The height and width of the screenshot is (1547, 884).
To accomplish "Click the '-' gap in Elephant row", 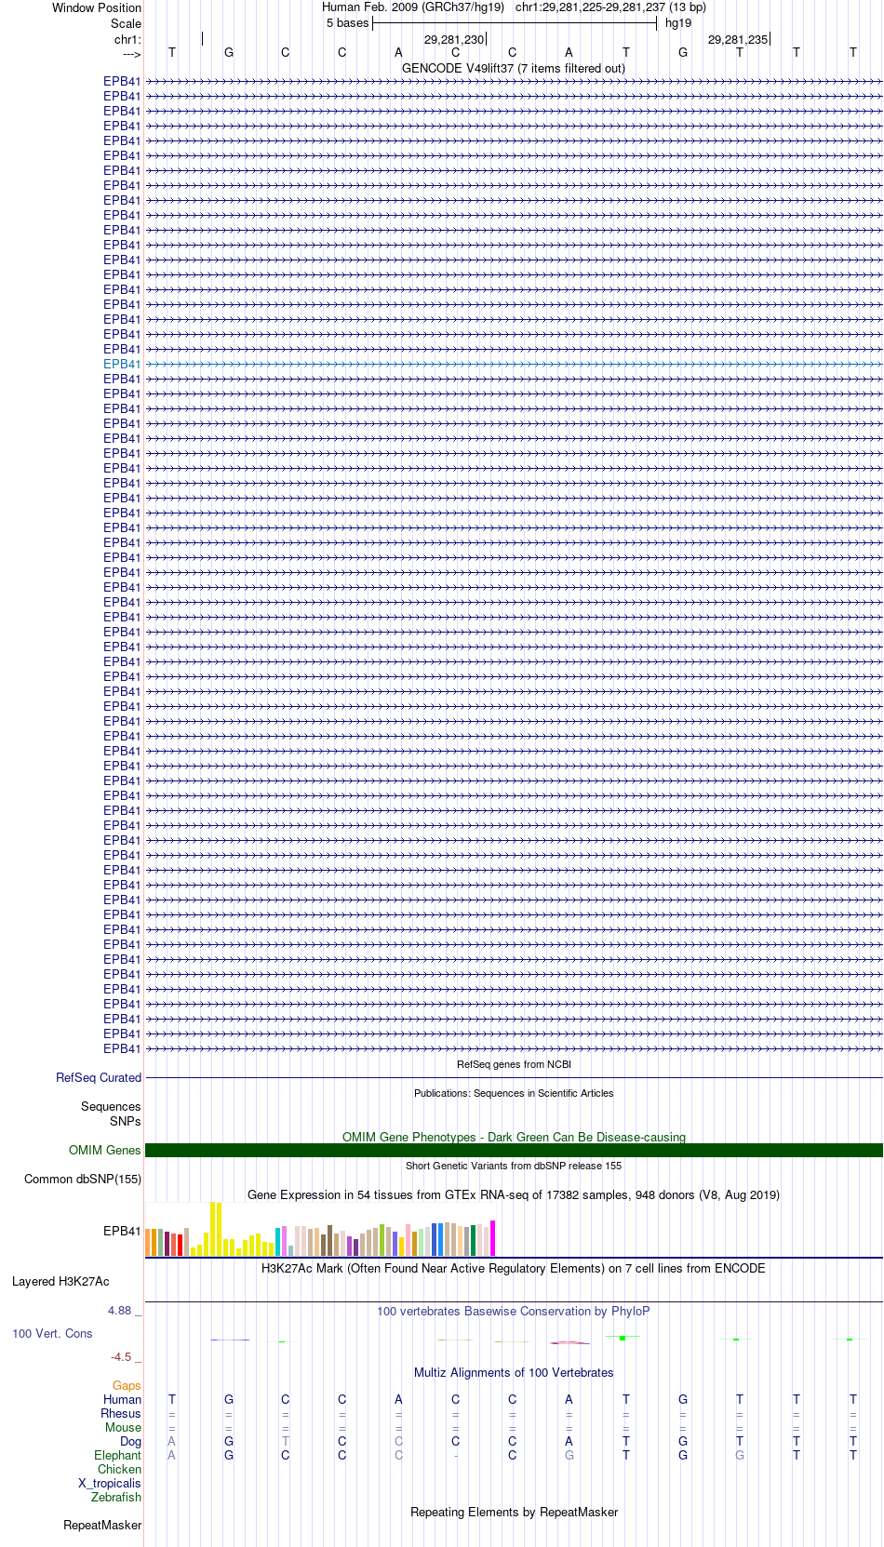I will click(456, 1456).
